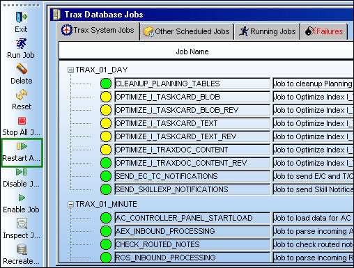
Task: Click the green status circle for ROS_INBOUND_PROCESSING
Action: [x=106, y=258]
